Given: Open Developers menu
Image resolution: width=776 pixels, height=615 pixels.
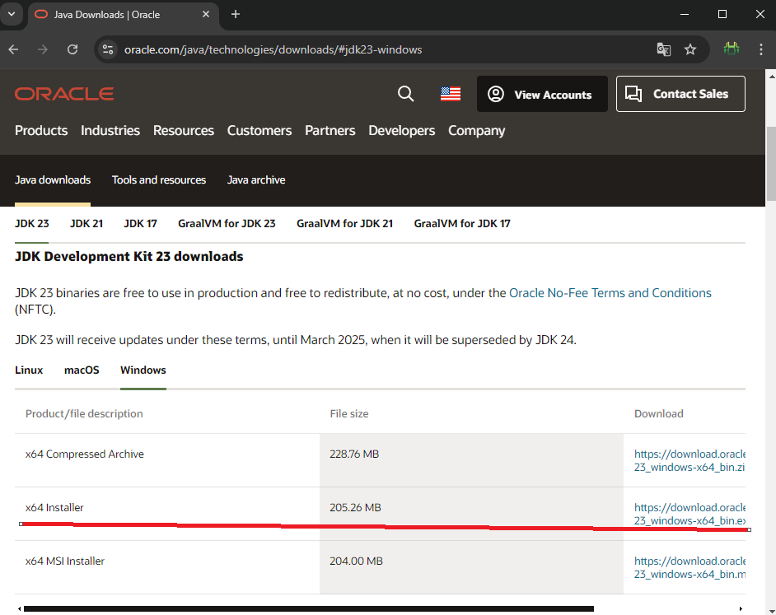Looking at the screenshot, I should pyautogui.click(x=402, y=131).
